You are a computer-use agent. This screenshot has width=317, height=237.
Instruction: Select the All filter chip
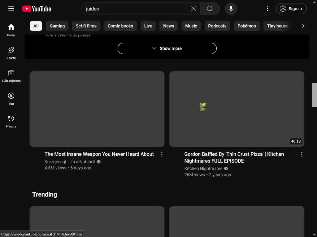[36, 26]
